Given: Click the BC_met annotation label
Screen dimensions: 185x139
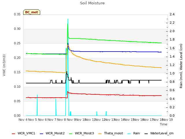Looking at the screenshot, I should (32, 12).
